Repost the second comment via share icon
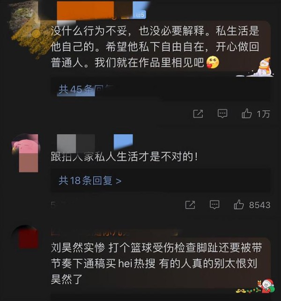This screenshot has height=301, width=281. (190, 205)
